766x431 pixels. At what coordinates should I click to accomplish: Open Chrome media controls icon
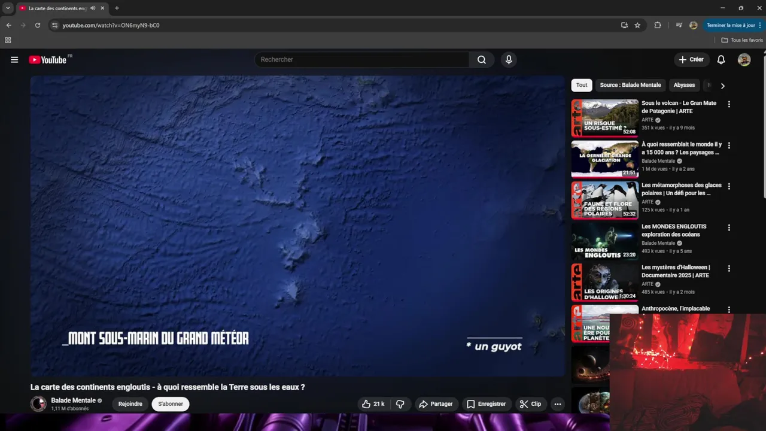pyautogui.click(x=679, y=25)
